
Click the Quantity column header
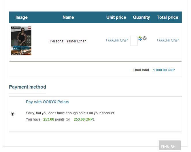click(x=141, y=17)
